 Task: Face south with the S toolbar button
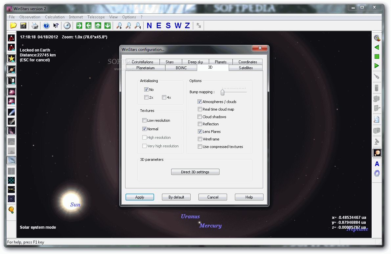coord(168,26)
